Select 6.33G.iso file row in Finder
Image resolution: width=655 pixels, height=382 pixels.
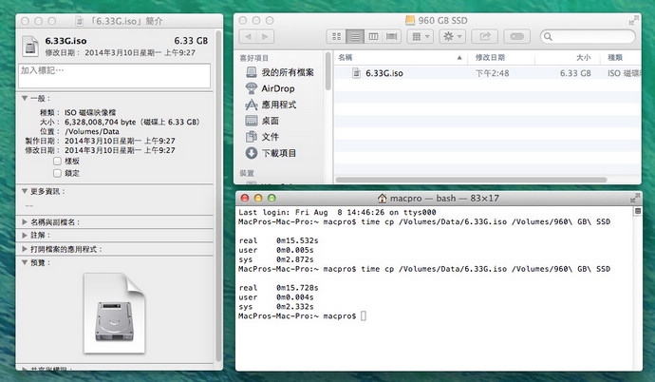click(488, 73)
